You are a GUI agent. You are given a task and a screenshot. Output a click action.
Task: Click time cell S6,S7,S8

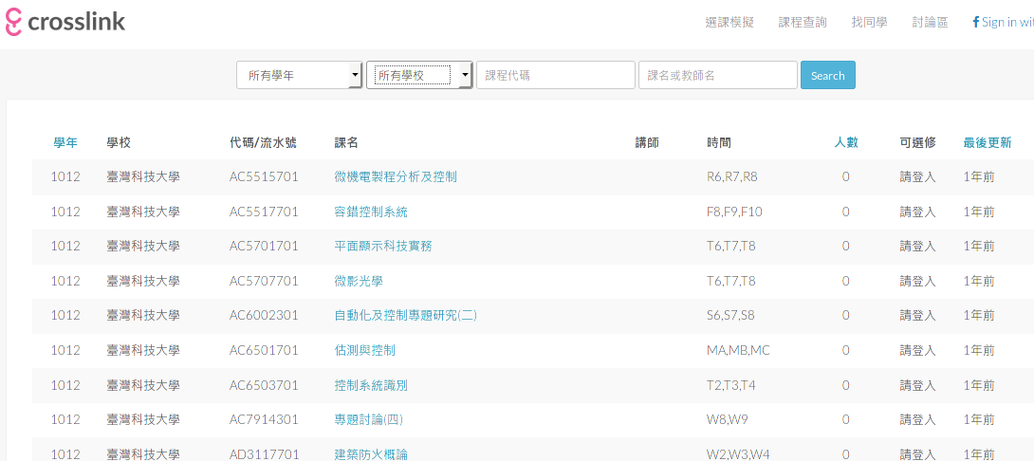730,315
